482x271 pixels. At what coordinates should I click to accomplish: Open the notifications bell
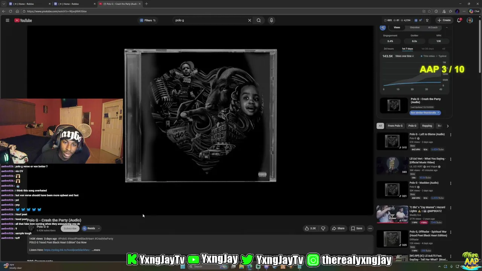(459, 20)
